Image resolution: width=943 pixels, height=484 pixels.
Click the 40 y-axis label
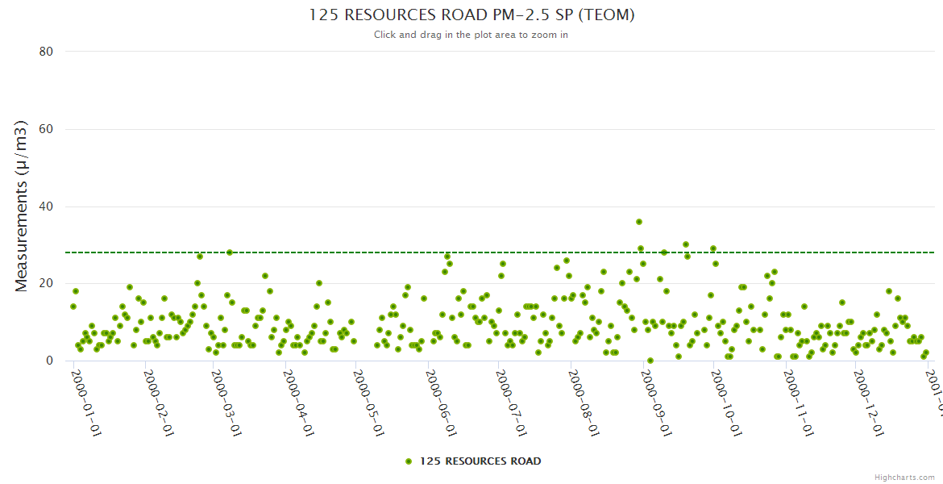pyautogui.click(x=46, y=207)
